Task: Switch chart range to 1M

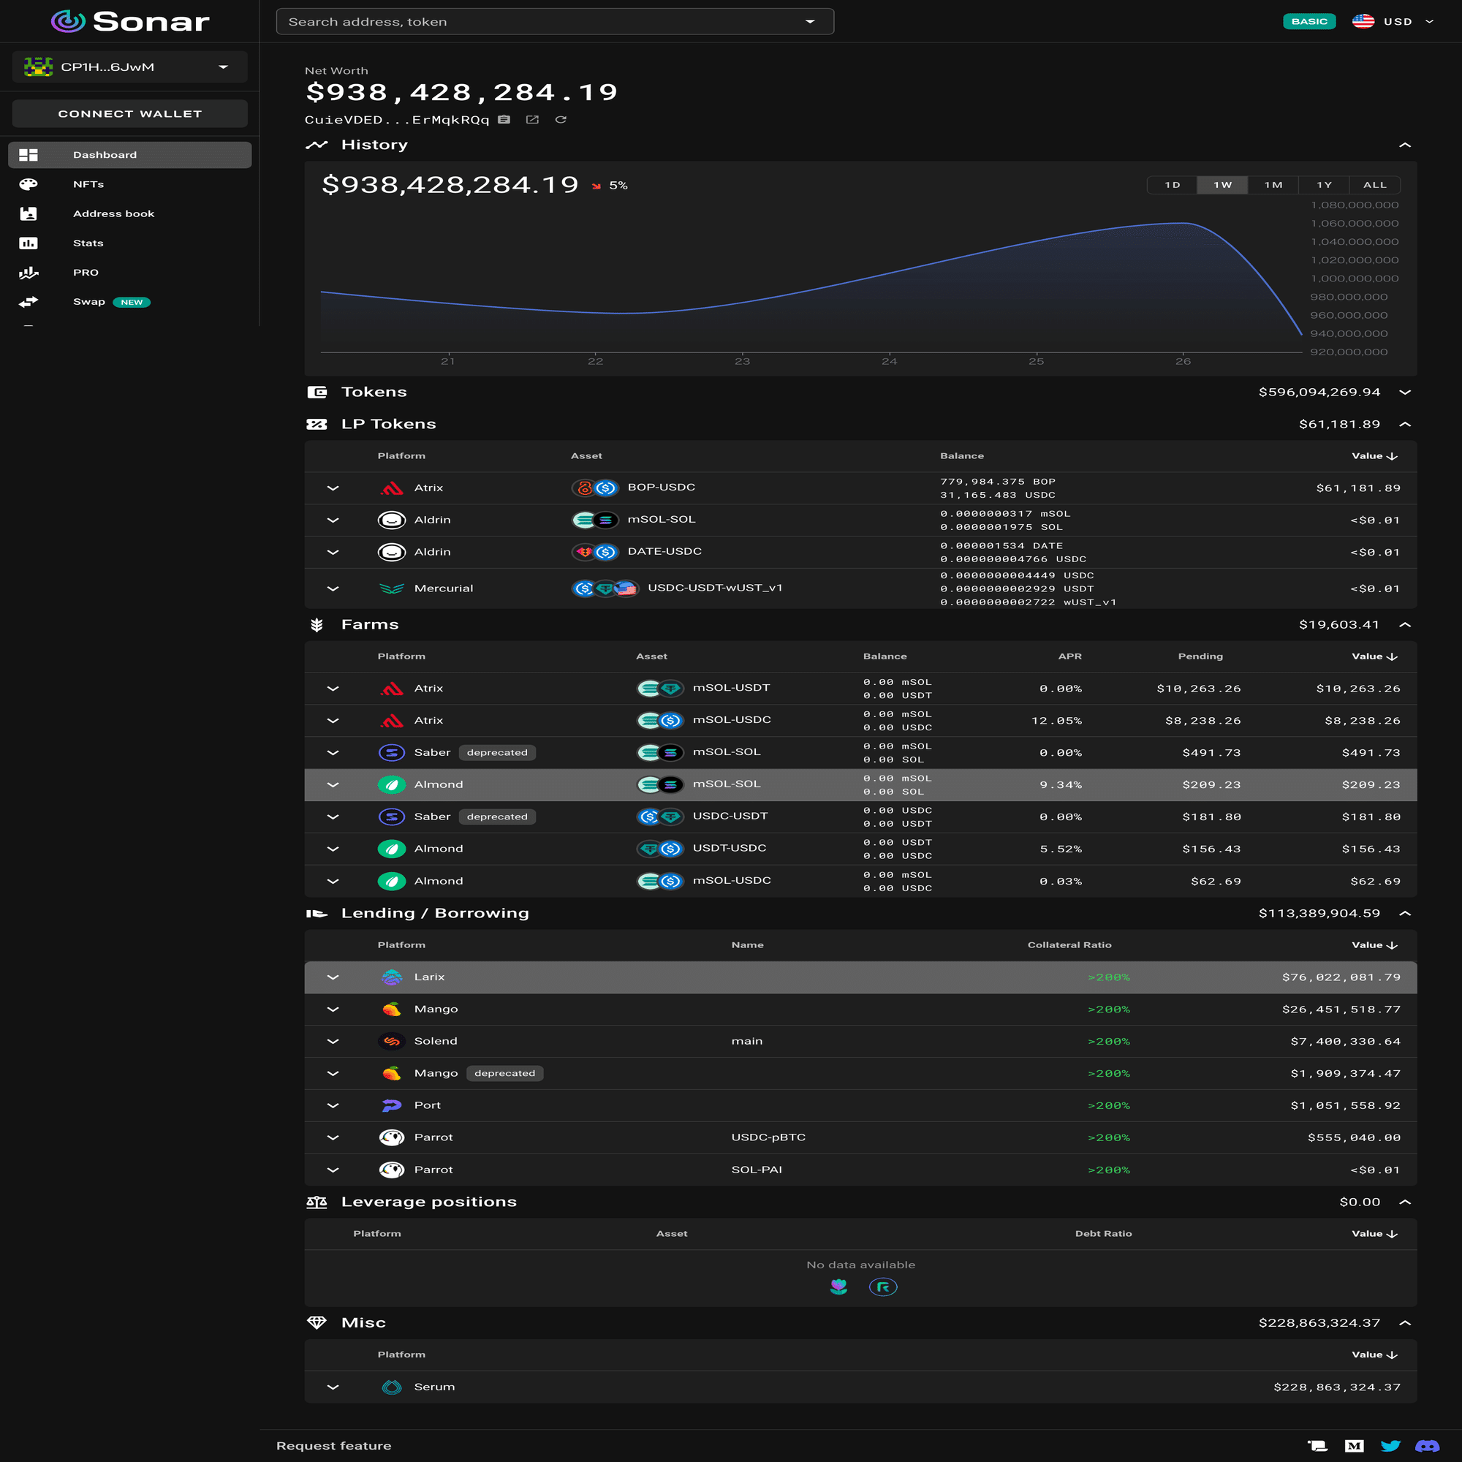Action: pyautogui.click(x=1273, y=185)
